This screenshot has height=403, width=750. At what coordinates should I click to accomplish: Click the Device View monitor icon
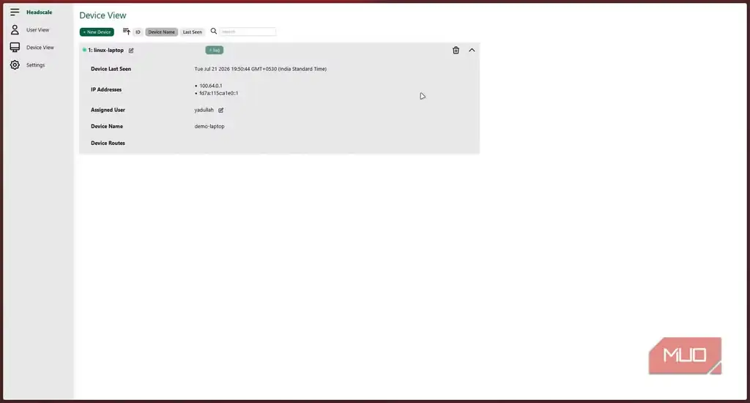(x=15, y=48)
